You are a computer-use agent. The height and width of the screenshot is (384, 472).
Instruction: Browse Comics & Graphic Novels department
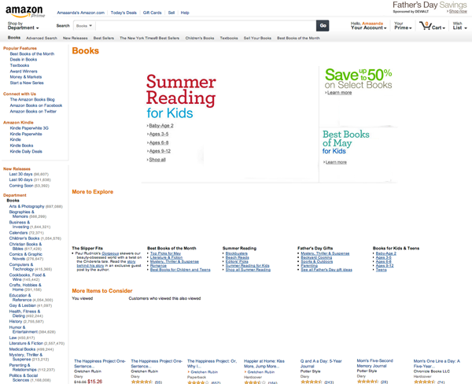click(x=26, y=257)
